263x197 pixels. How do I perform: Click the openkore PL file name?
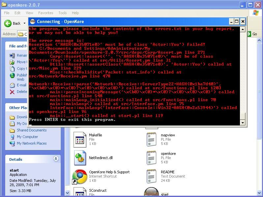[168, 154]
